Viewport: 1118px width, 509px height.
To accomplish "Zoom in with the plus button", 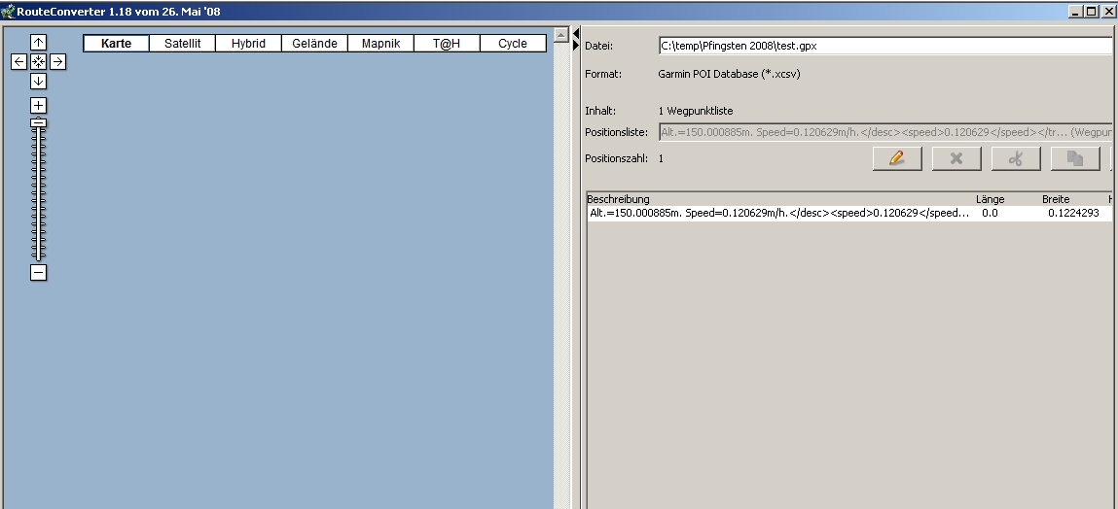I will pyautogui.click(x=38, y=105).
